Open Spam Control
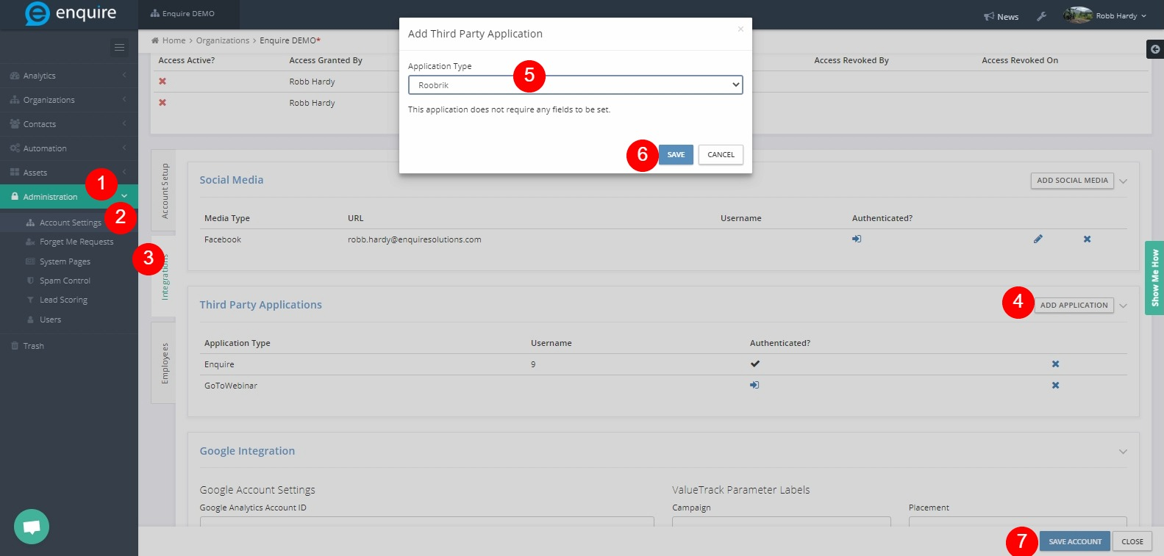 point(65,281)
